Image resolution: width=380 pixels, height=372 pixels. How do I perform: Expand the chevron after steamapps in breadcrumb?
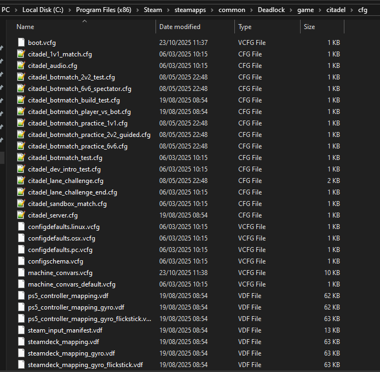[212, 10]
